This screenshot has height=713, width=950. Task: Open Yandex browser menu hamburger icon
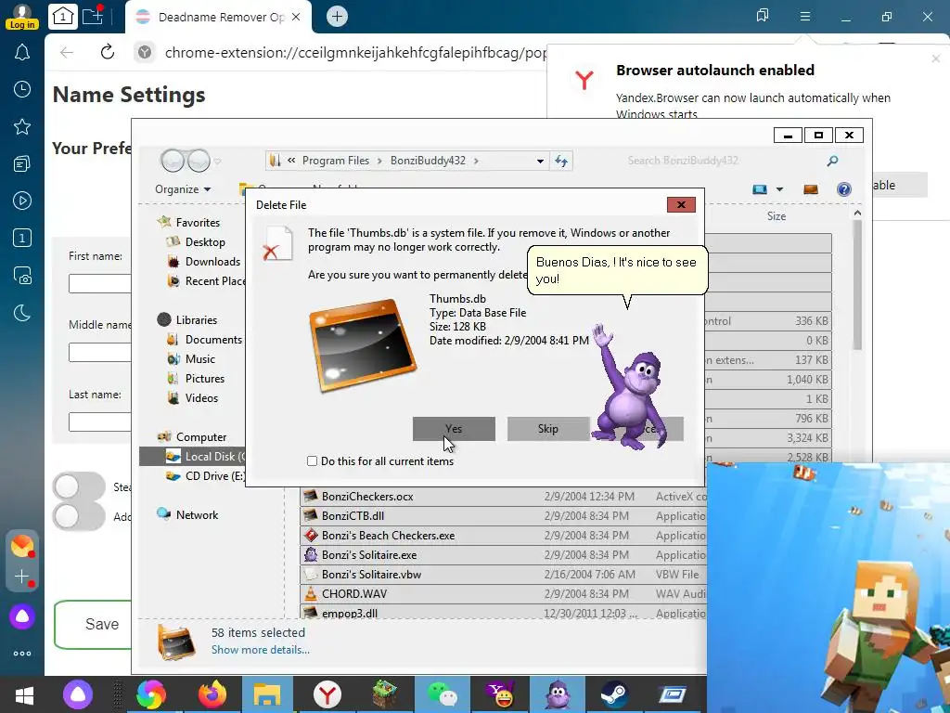804,17
